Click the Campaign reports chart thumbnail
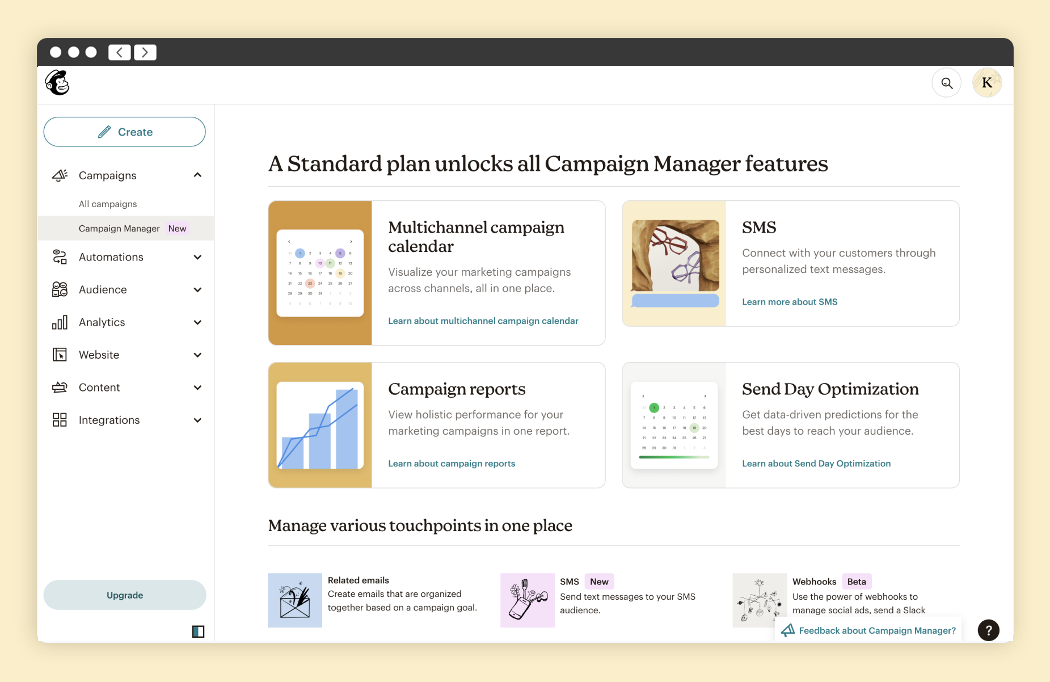 click(x=320, y=425)
